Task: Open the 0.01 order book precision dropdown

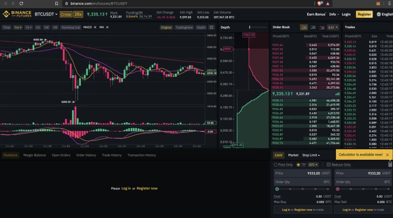Action: click(x=333, y=27)
